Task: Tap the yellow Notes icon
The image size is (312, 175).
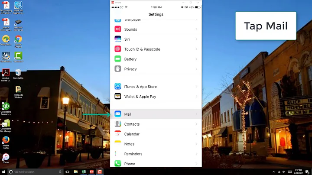Action: 117,144
